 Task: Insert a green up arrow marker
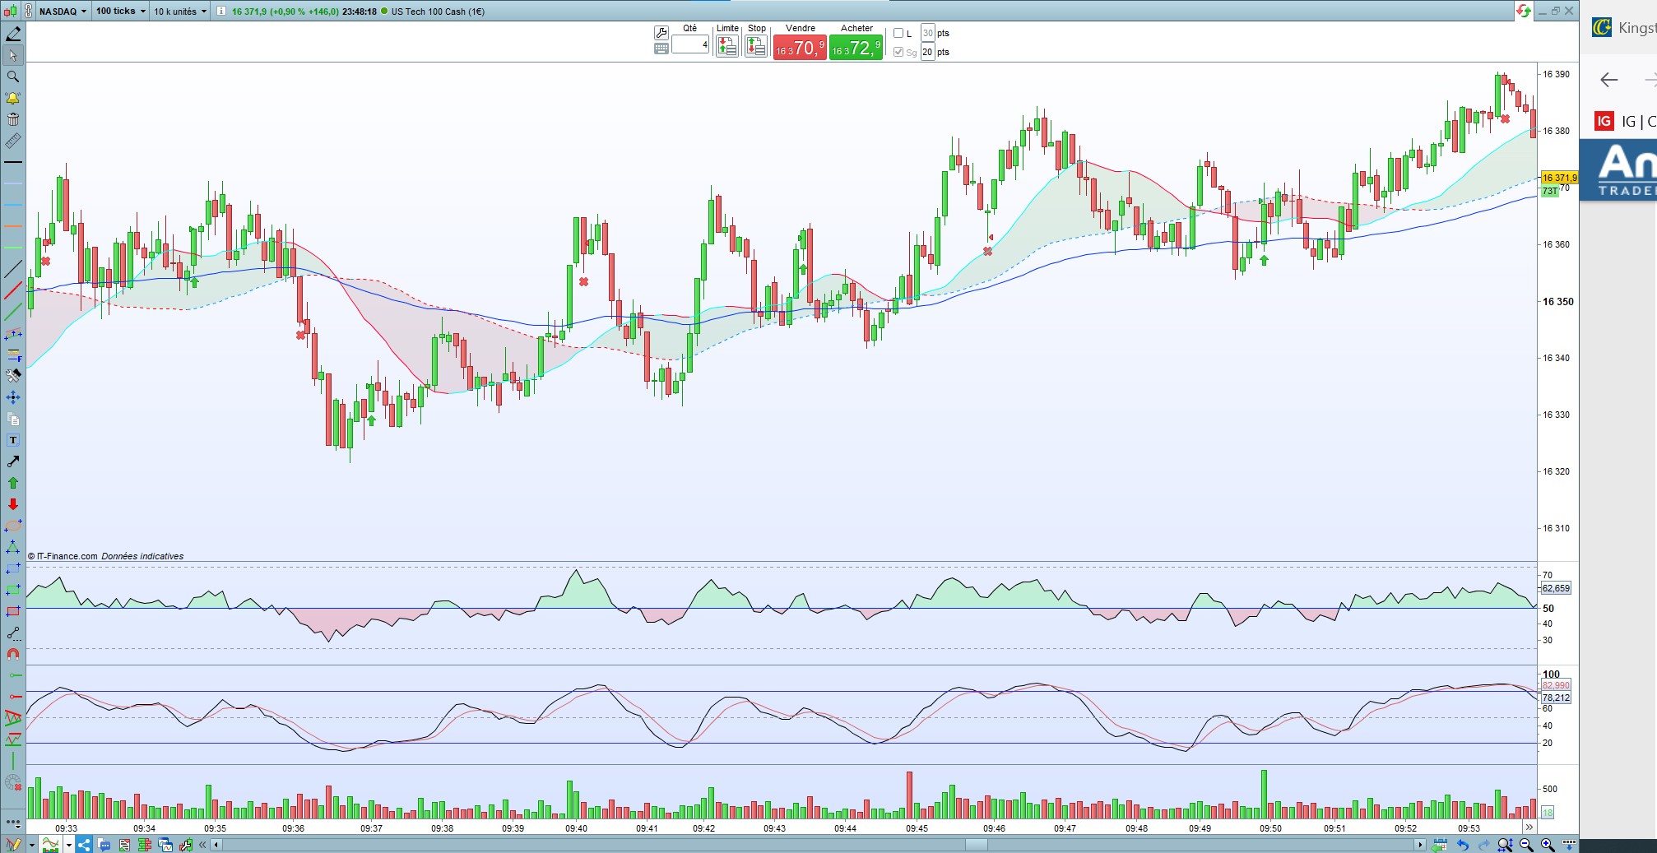click(13, 483)
